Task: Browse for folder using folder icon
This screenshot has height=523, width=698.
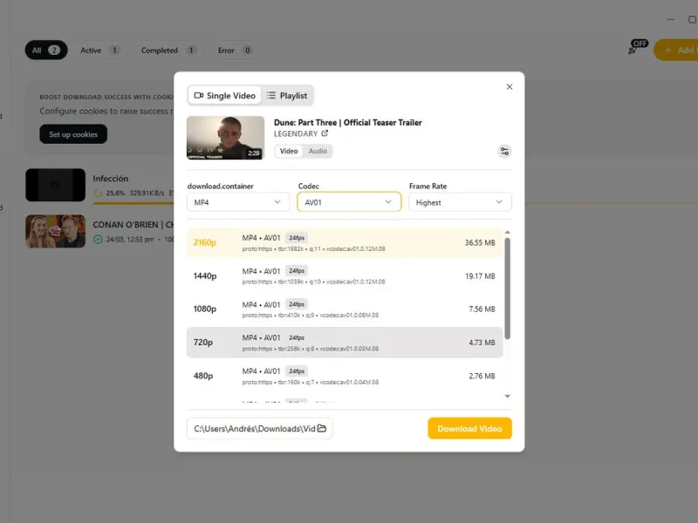Action: coord(322,428)
